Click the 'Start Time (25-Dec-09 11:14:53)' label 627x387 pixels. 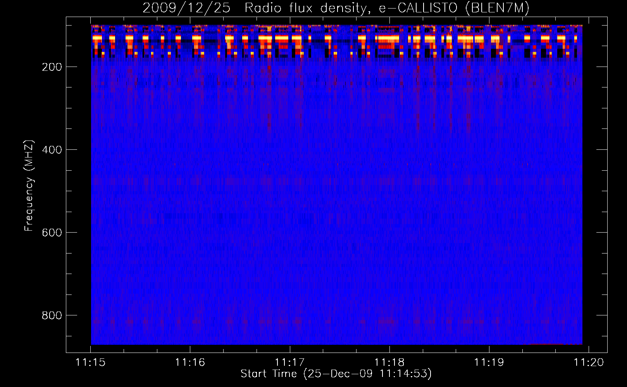[x=336, y=374]
